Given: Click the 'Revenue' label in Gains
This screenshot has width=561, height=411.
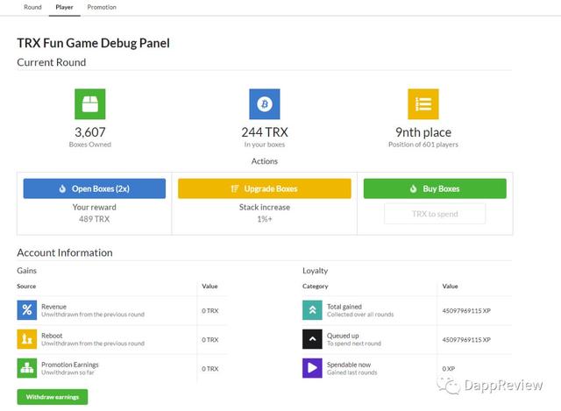Looking at the screenshot, I should coord(53,307).
